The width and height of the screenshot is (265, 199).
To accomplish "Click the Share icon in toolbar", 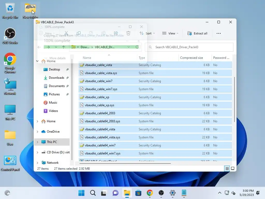I will click(116, 33).
